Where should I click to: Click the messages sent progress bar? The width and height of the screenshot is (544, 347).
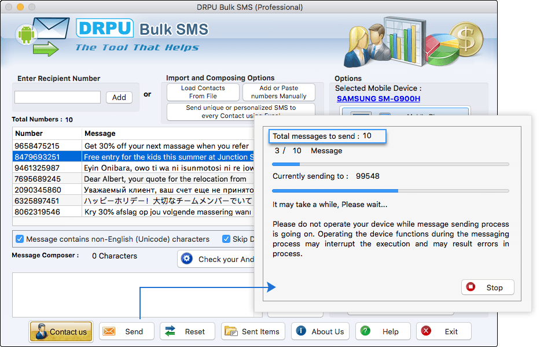pos(391,164)
